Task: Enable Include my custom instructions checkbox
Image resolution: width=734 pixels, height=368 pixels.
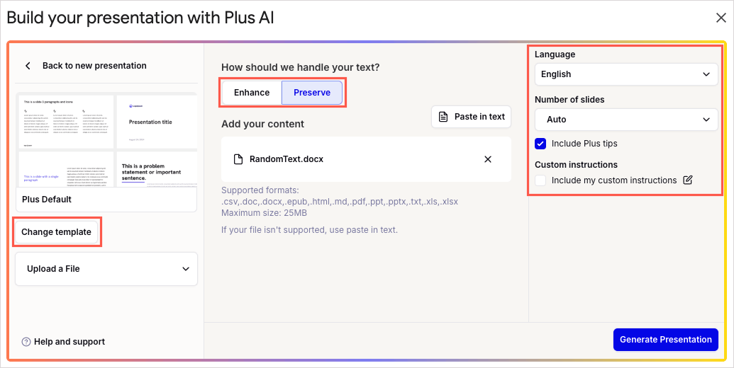Action: tap(540, 180)
